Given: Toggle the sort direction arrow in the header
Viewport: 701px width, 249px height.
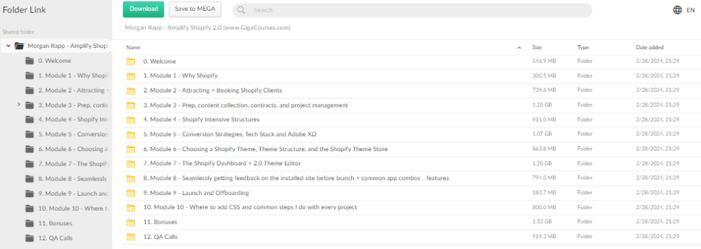Looking at the screenshot, I should (x=519, y=47).
